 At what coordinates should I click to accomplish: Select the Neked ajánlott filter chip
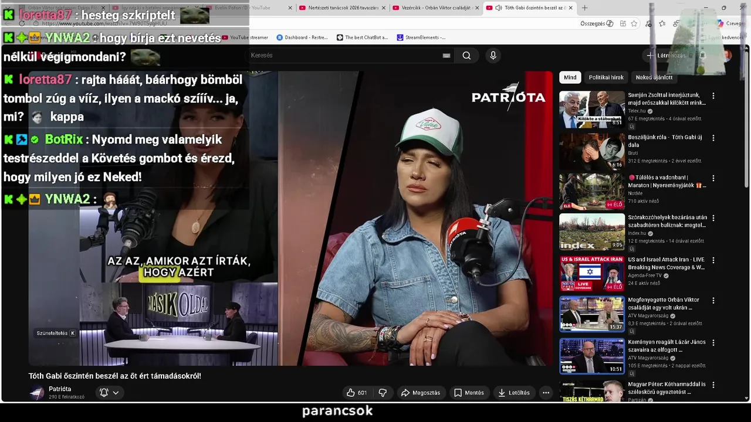pos(654,77)
